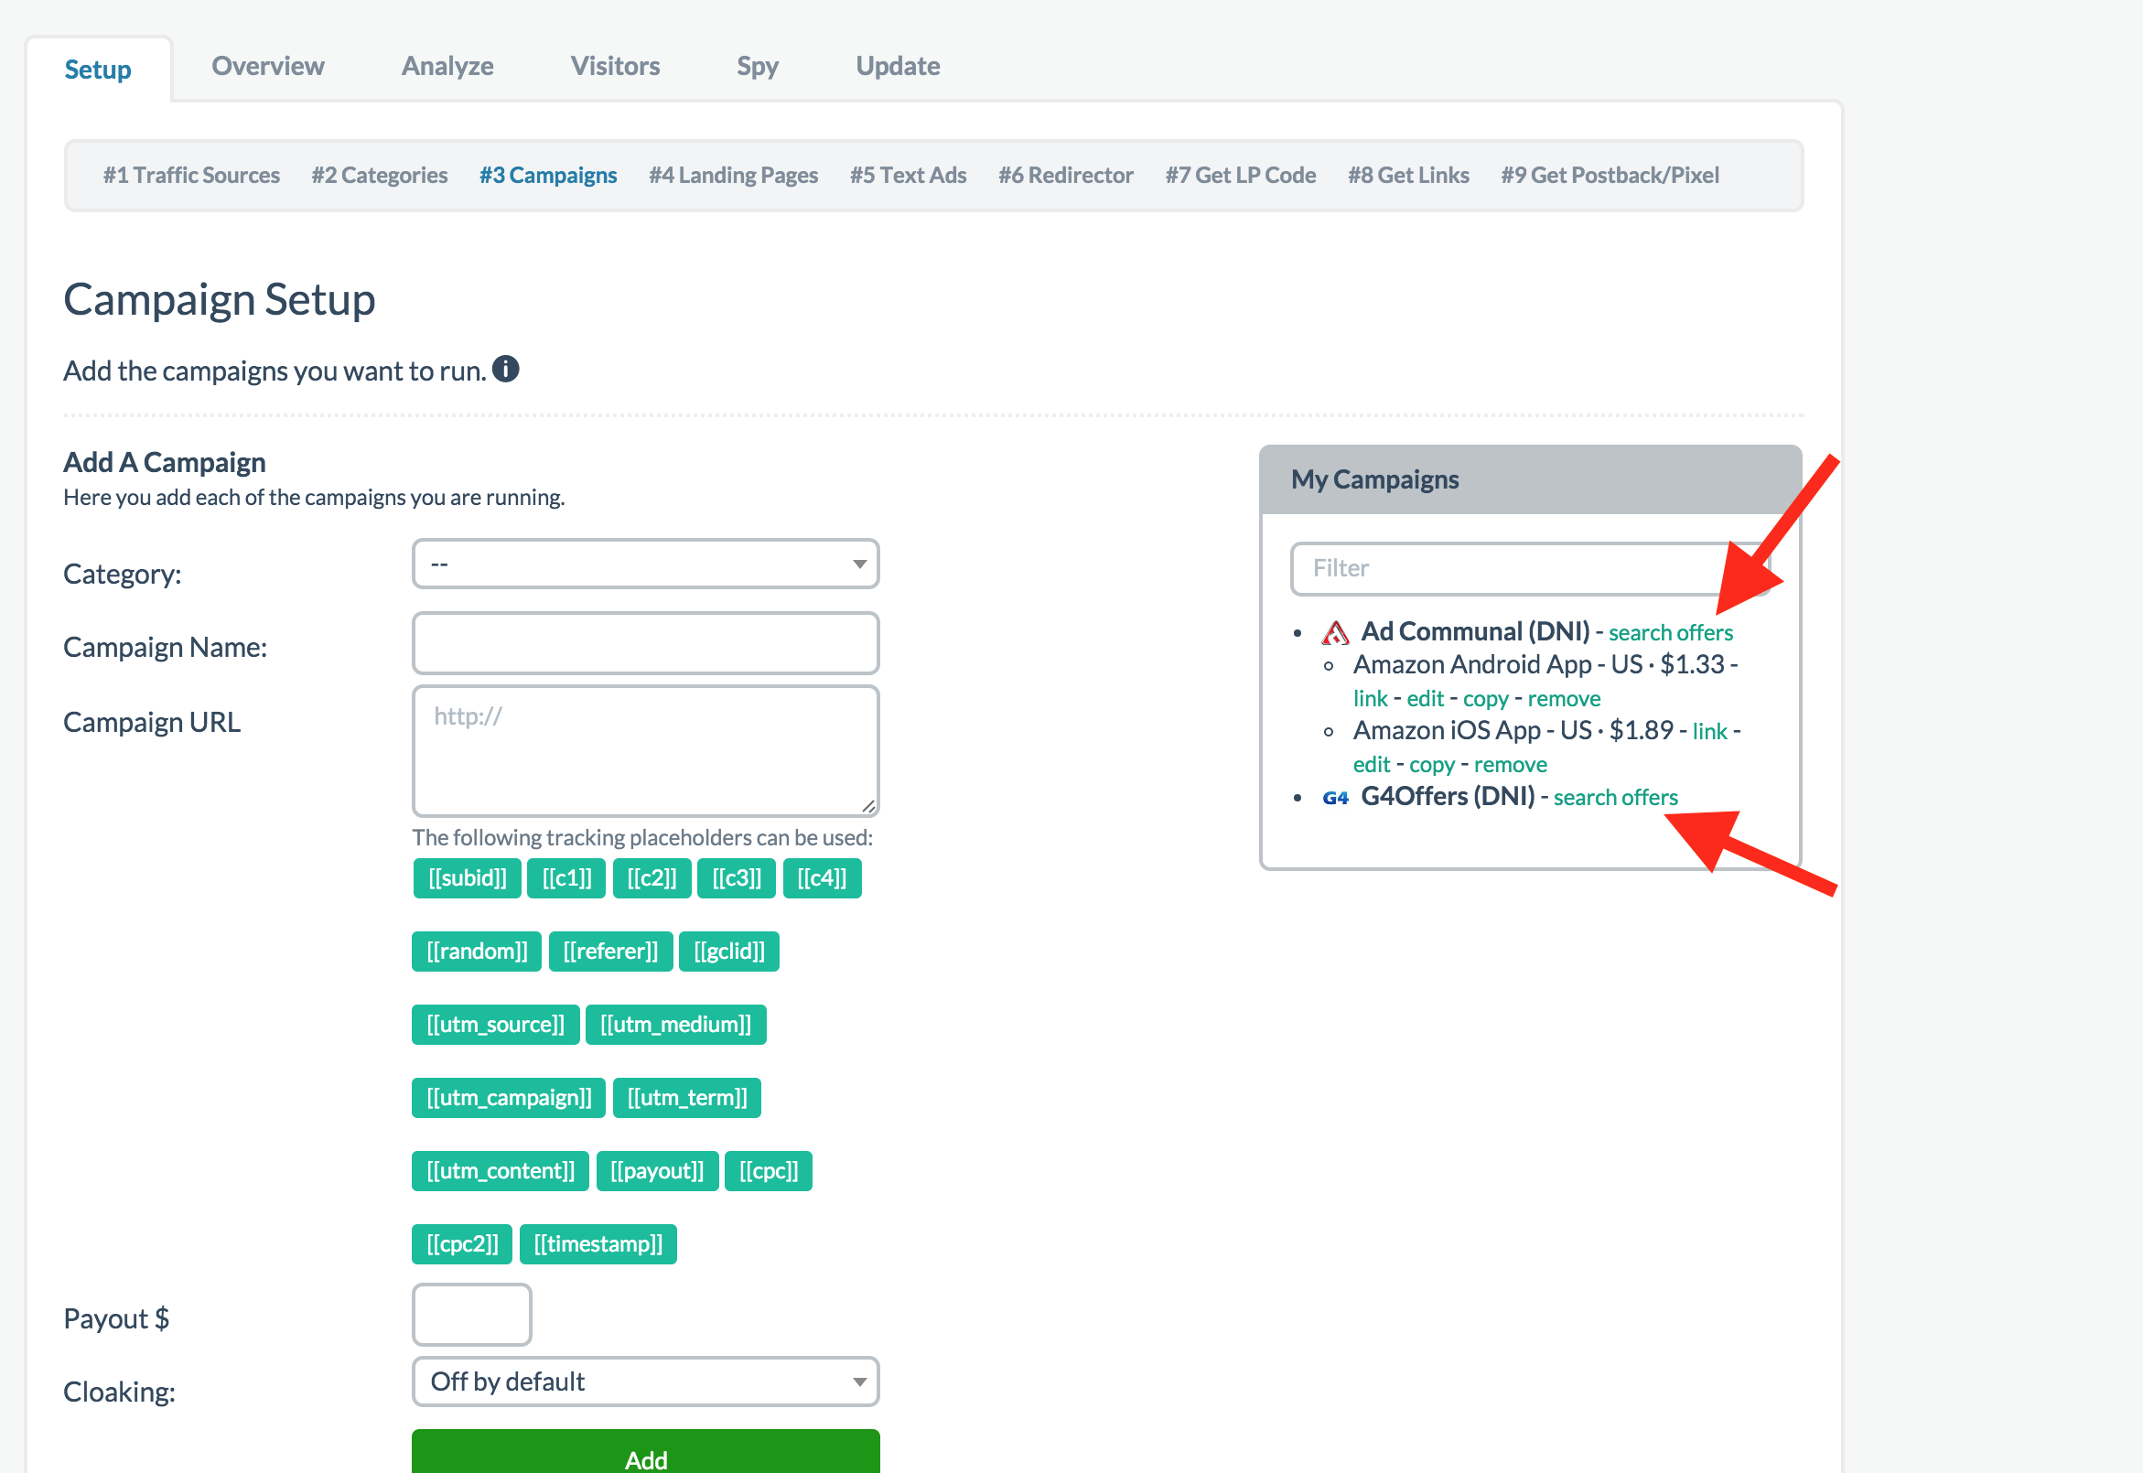
Task: Open the Spy tab
Action: click(757, 67)
